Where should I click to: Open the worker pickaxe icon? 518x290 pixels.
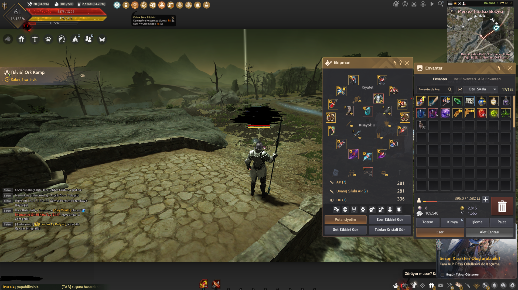click(35, 39)
